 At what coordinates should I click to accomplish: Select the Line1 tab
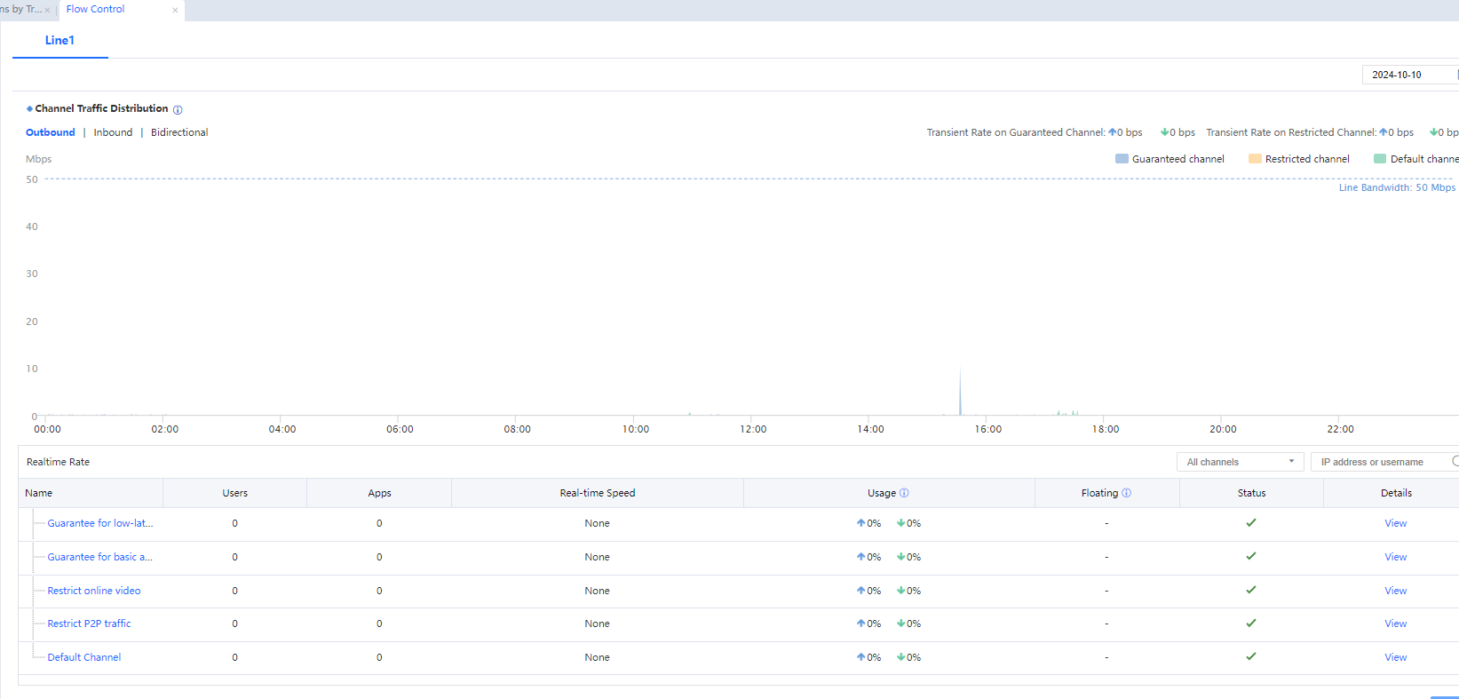(59, 40)
